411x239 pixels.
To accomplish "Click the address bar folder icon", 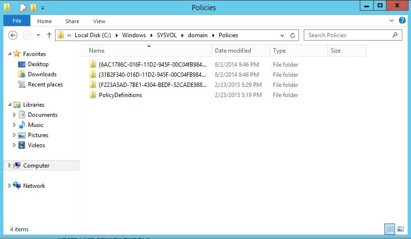I will pos(60,35).
